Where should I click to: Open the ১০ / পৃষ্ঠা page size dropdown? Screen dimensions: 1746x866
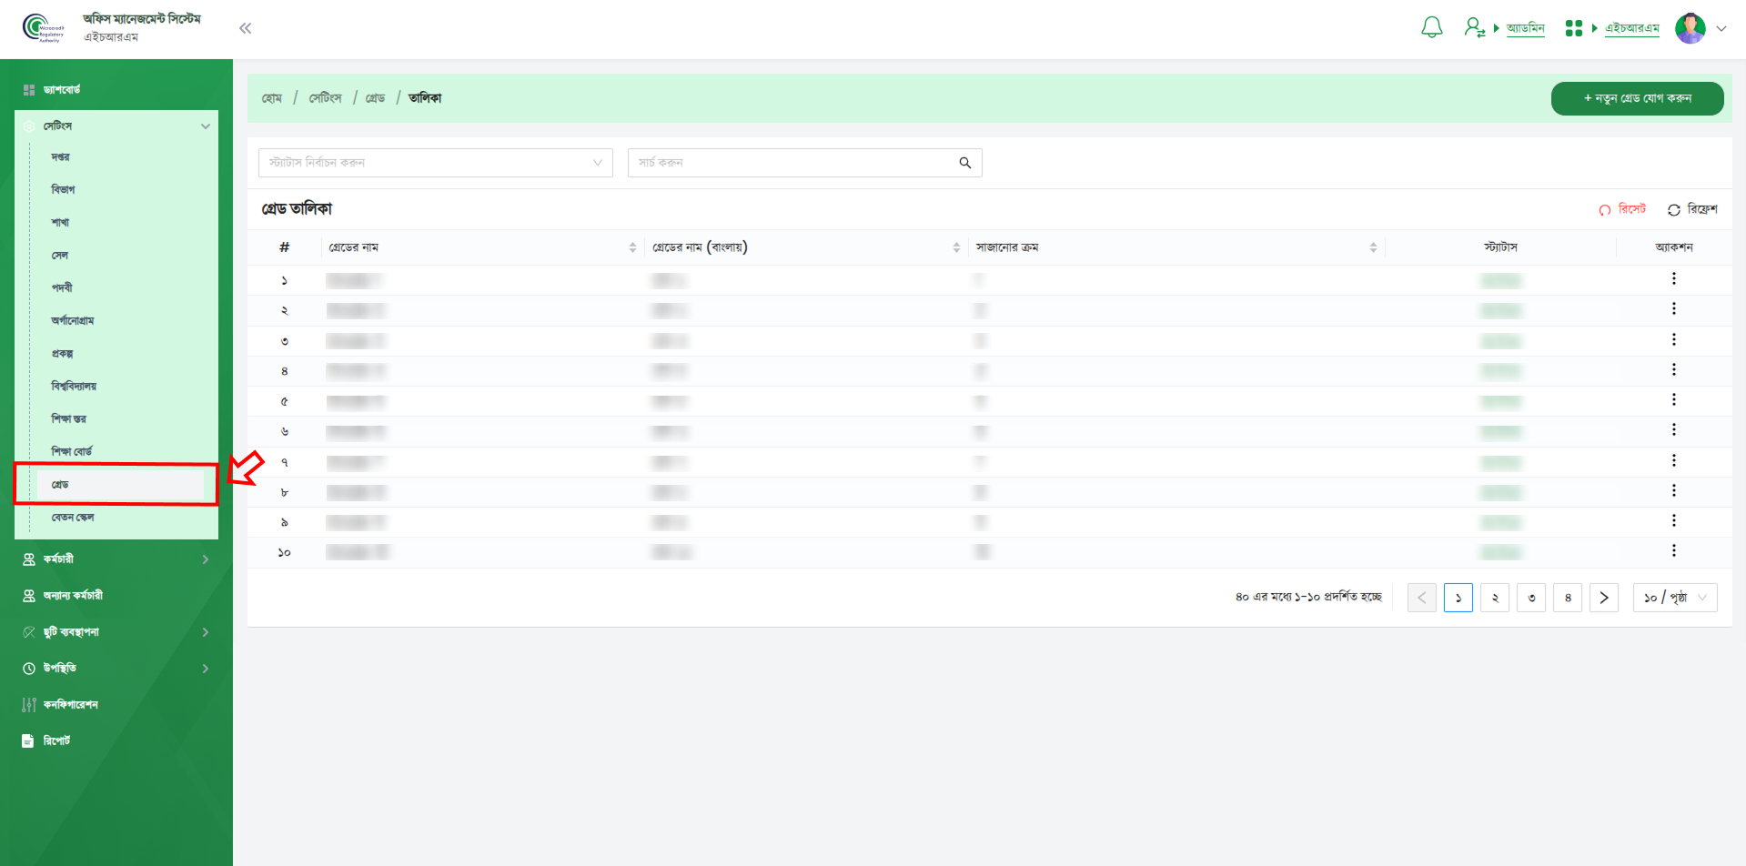[x=1674, y=598]
